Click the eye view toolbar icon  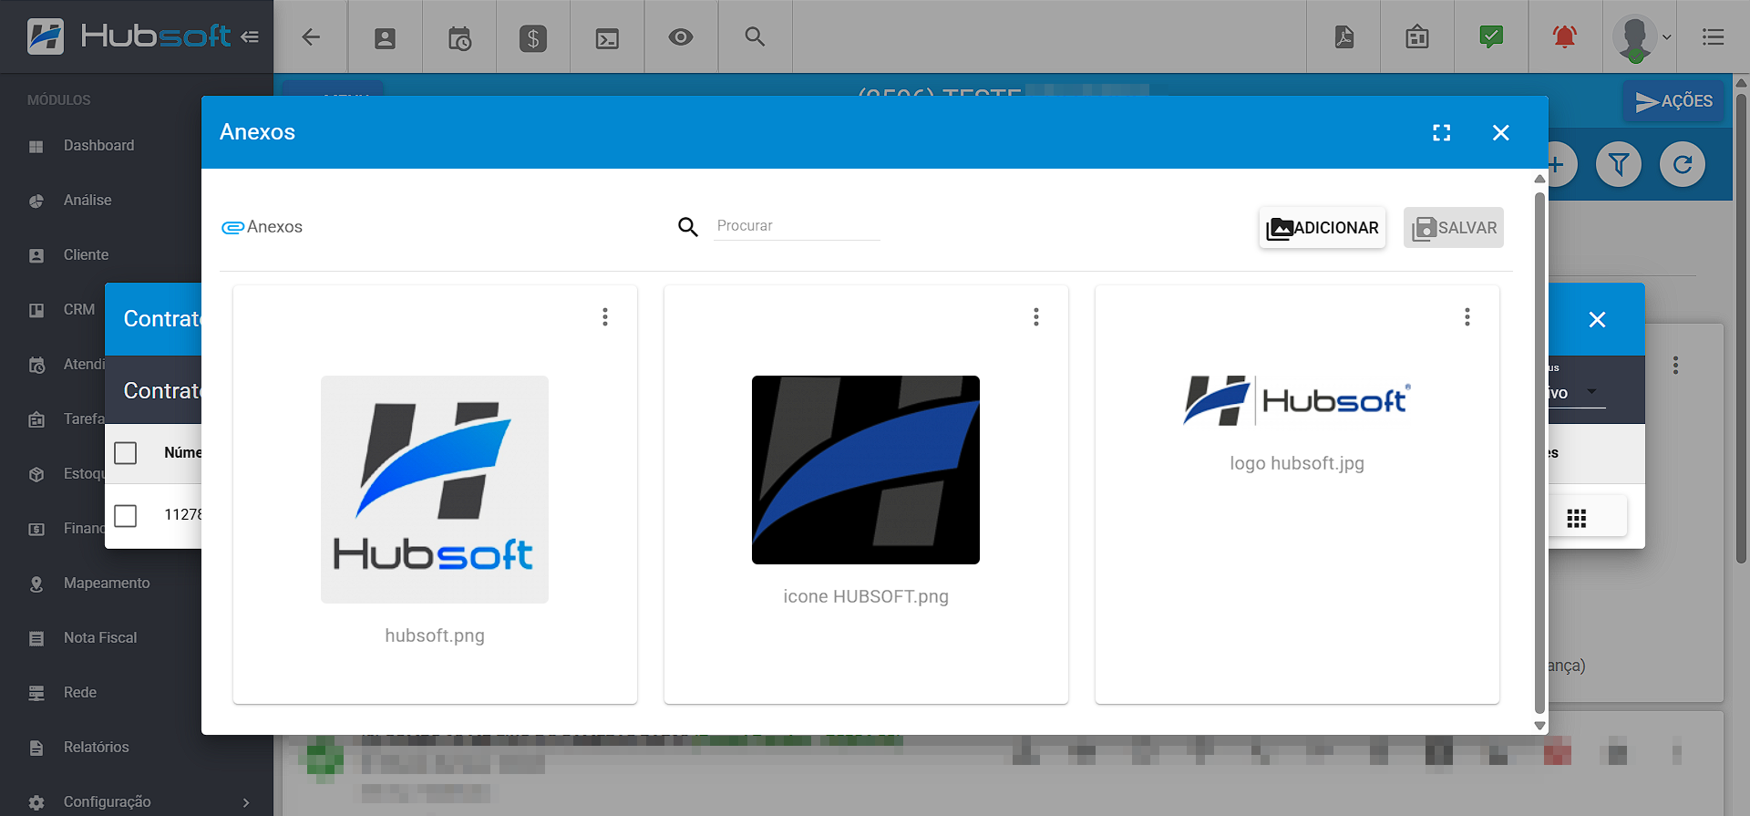pos(681,36)
